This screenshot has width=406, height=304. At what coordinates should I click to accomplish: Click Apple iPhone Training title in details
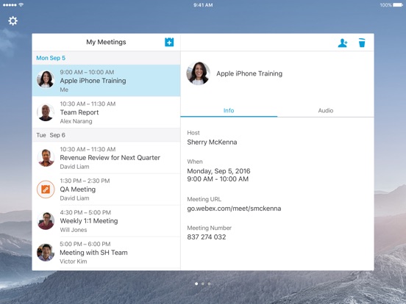[x=249, y=73]
